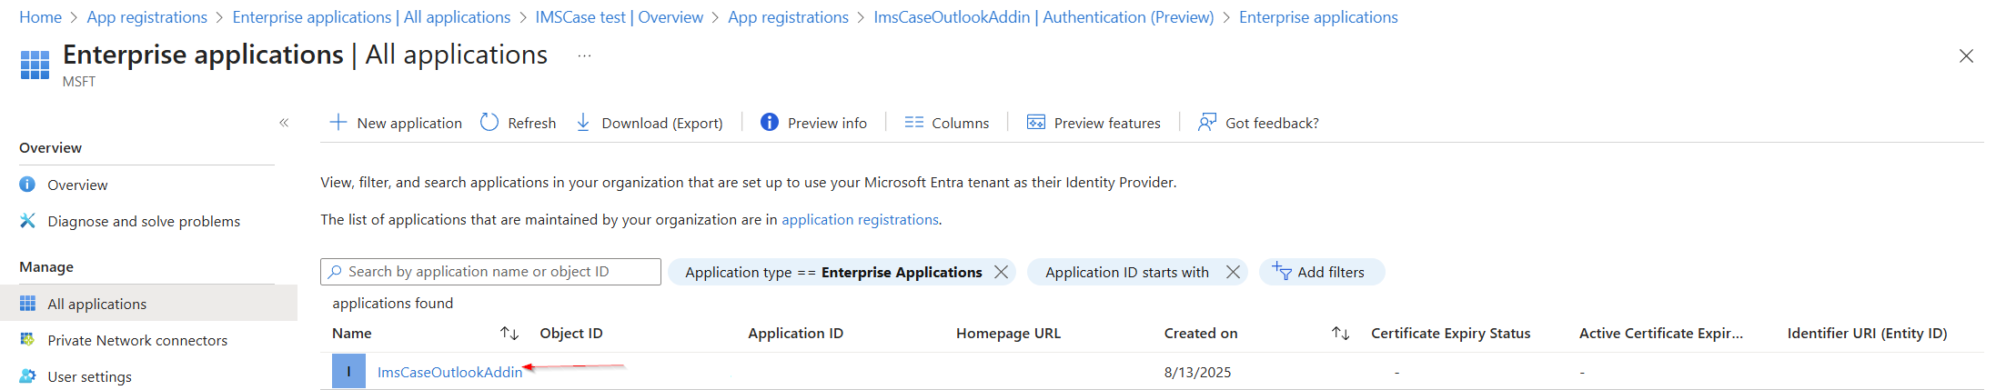The height and width of the screenshot is (390, 1996).
Task: Click Preview info label
Action: 827,123
